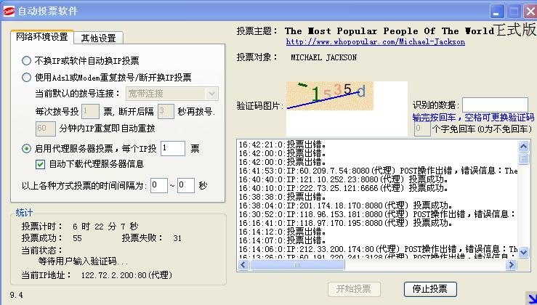Select the 使用Adsl或Modem重复拨号 radio option
Image resolution: width=537 pixels, height=305 pixels.
27,77
